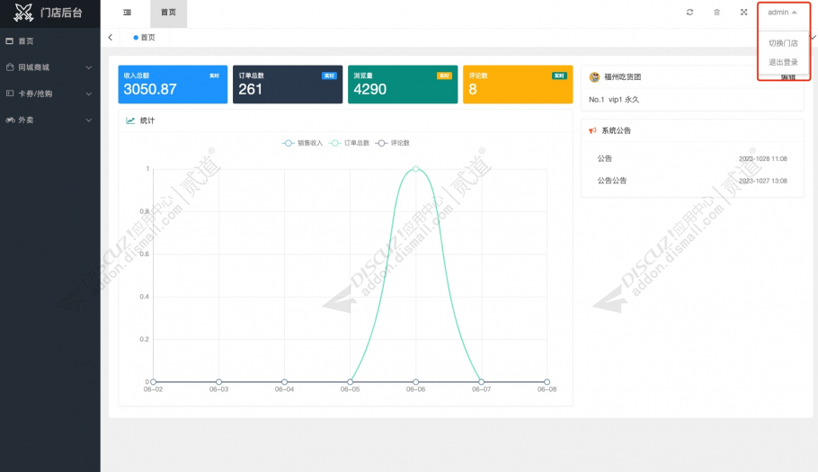818x472 pixels.
Task: Click the sidebar collapse icon in header
Action: point(127,13)
